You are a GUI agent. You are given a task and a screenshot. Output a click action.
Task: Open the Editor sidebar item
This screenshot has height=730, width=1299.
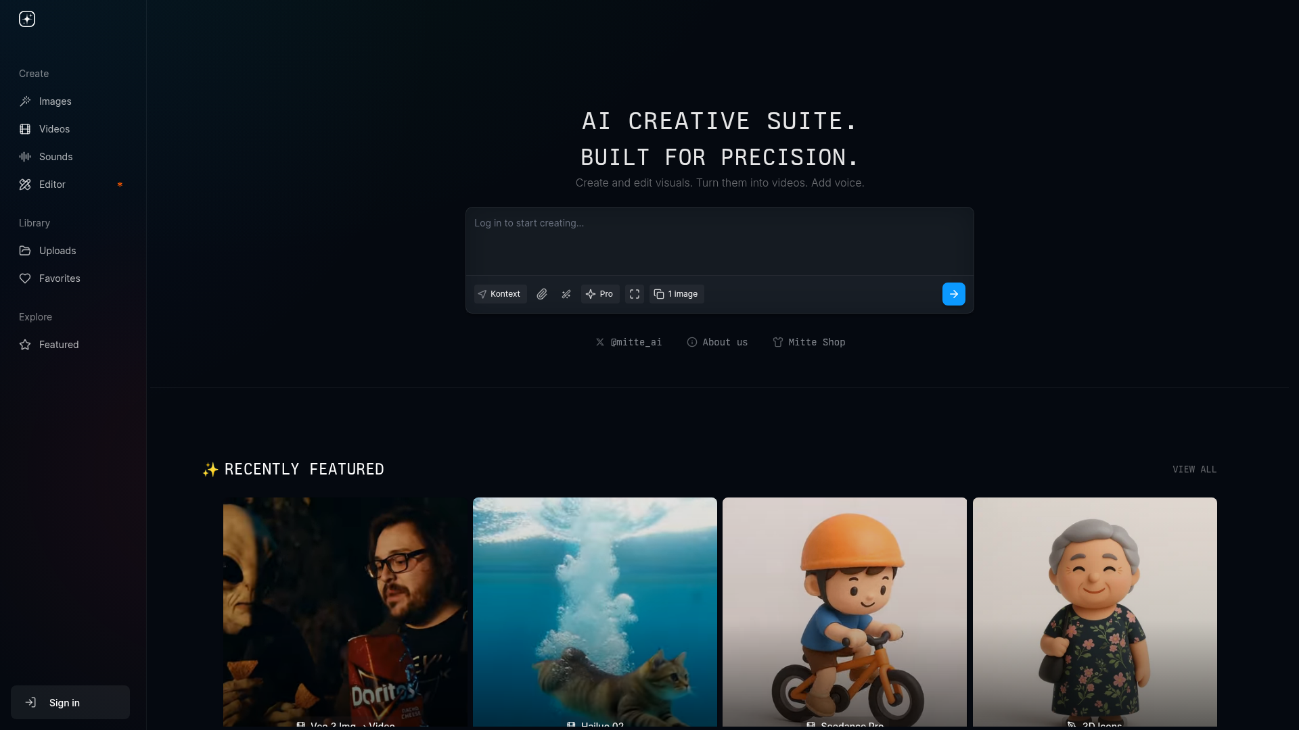tap(52, 185)
